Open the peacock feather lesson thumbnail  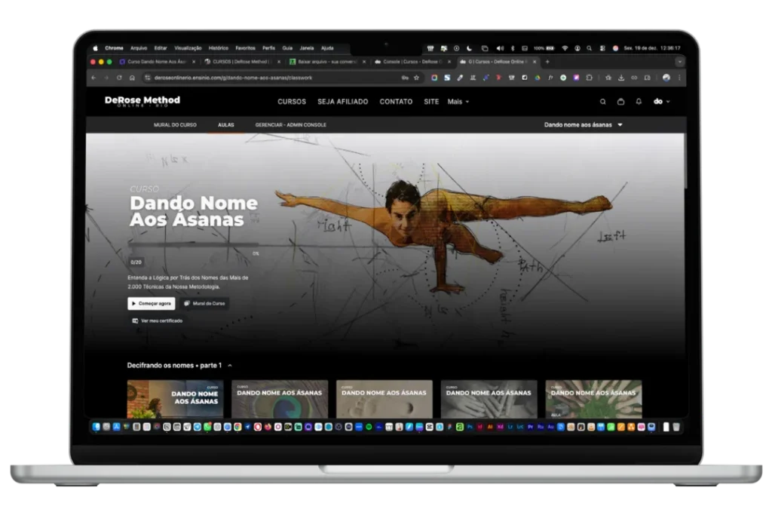280,399
